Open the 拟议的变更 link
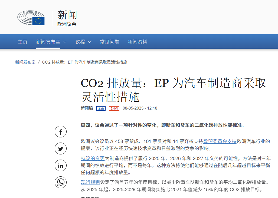 point(93,158)
